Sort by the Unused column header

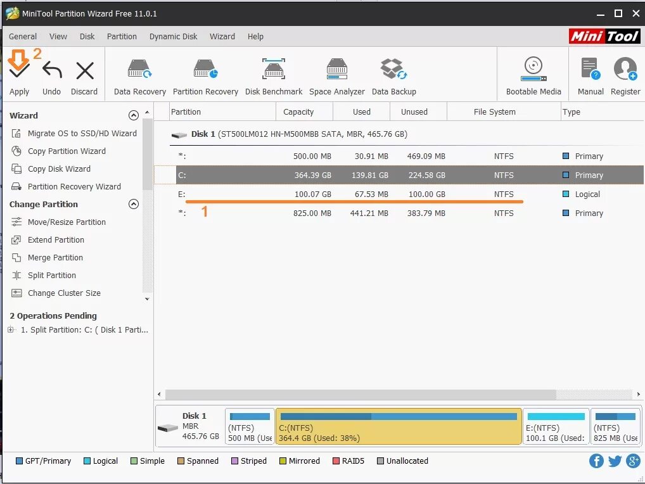(418, 112)
